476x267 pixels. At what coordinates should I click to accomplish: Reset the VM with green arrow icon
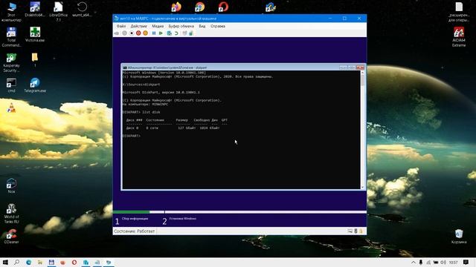[x=161, y=33]
